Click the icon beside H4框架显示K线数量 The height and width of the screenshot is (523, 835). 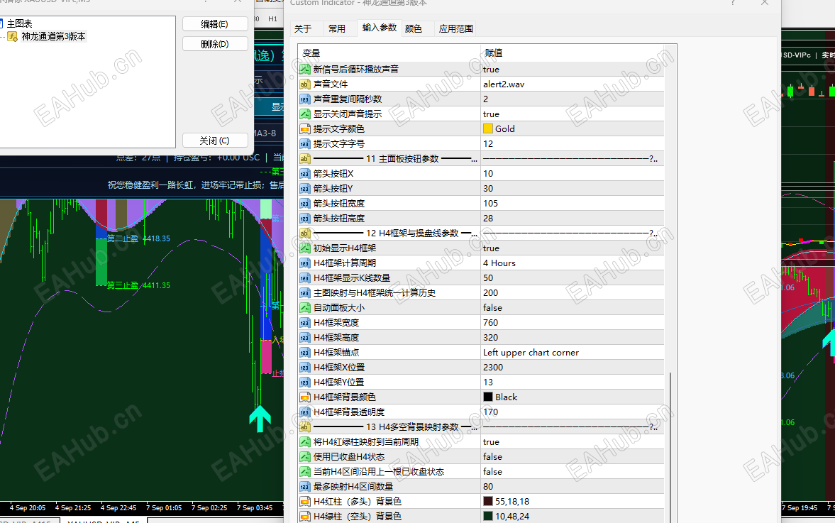point(304,278)
